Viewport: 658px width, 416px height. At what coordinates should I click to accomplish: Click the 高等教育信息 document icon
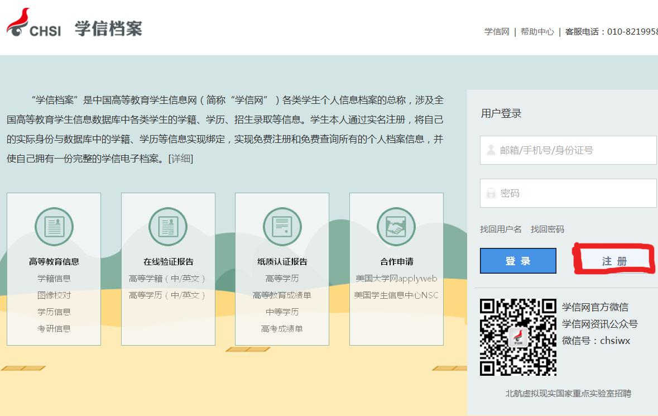54,227
